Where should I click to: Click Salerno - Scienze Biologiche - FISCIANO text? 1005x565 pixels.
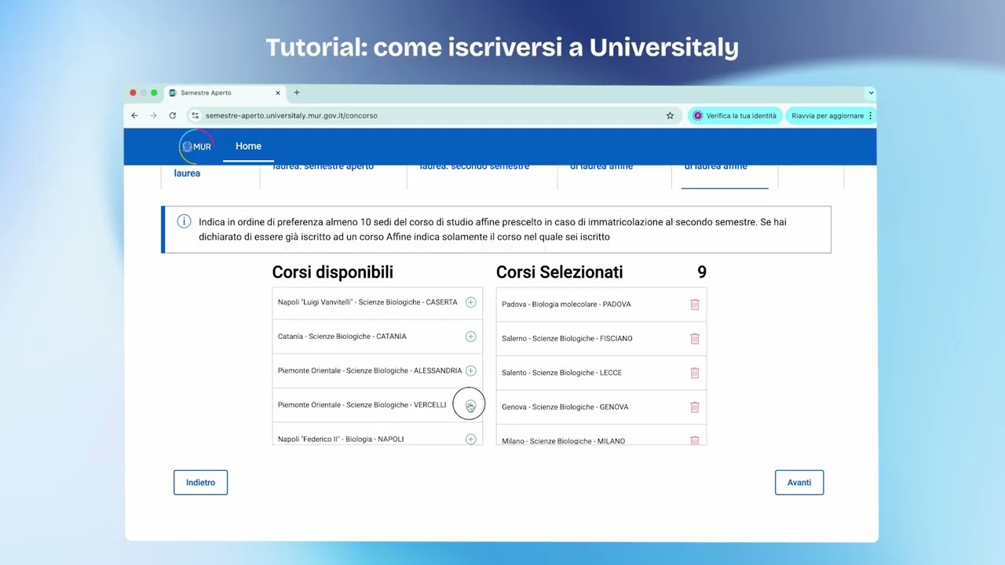(x=567, y=338)
